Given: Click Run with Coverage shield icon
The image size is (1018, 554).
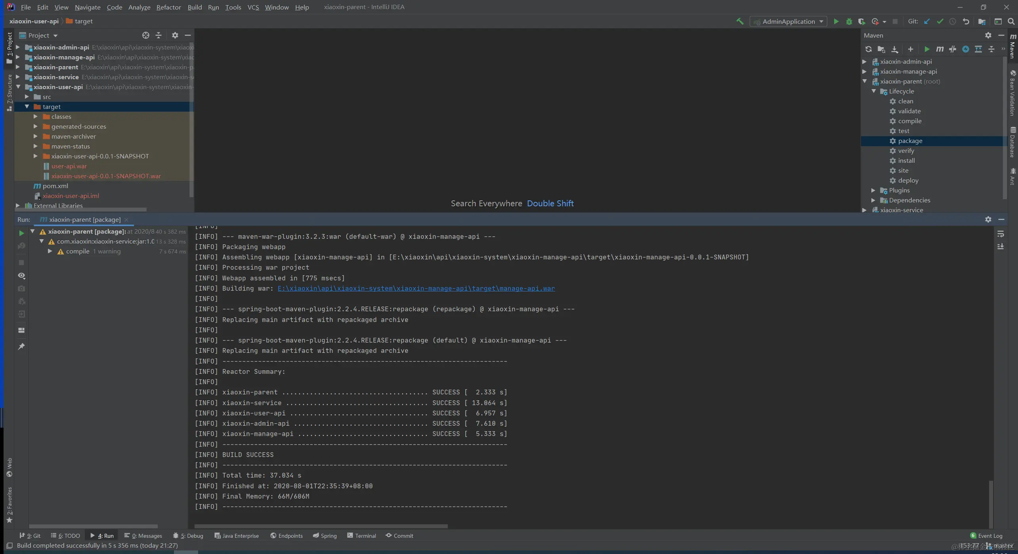Looking at the screenshot, I should tap(861, 21).
